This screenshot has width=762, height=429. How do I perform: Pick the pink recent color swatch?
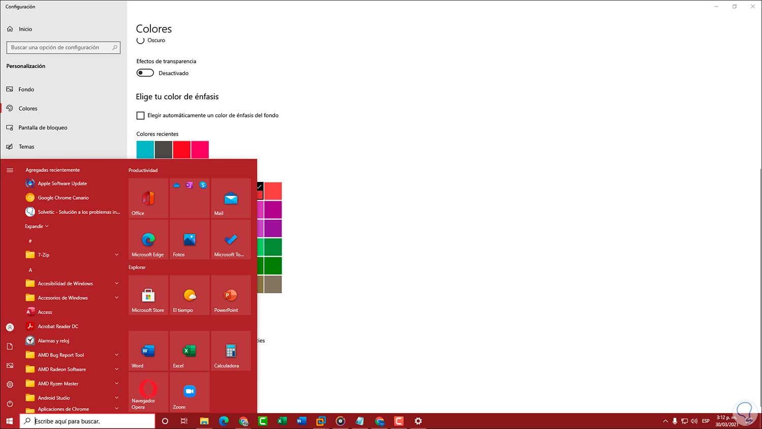(x=200, y=150)
